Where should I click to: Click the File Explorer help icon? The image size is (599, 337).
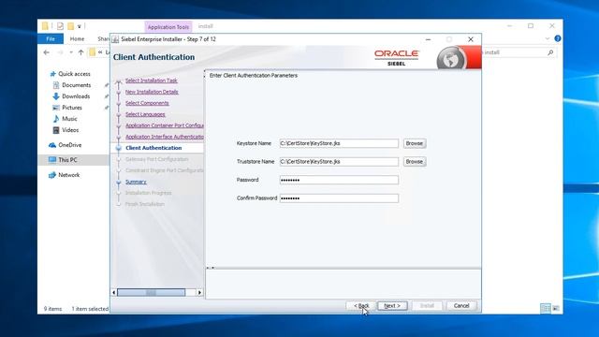click(x=558, y=38)
